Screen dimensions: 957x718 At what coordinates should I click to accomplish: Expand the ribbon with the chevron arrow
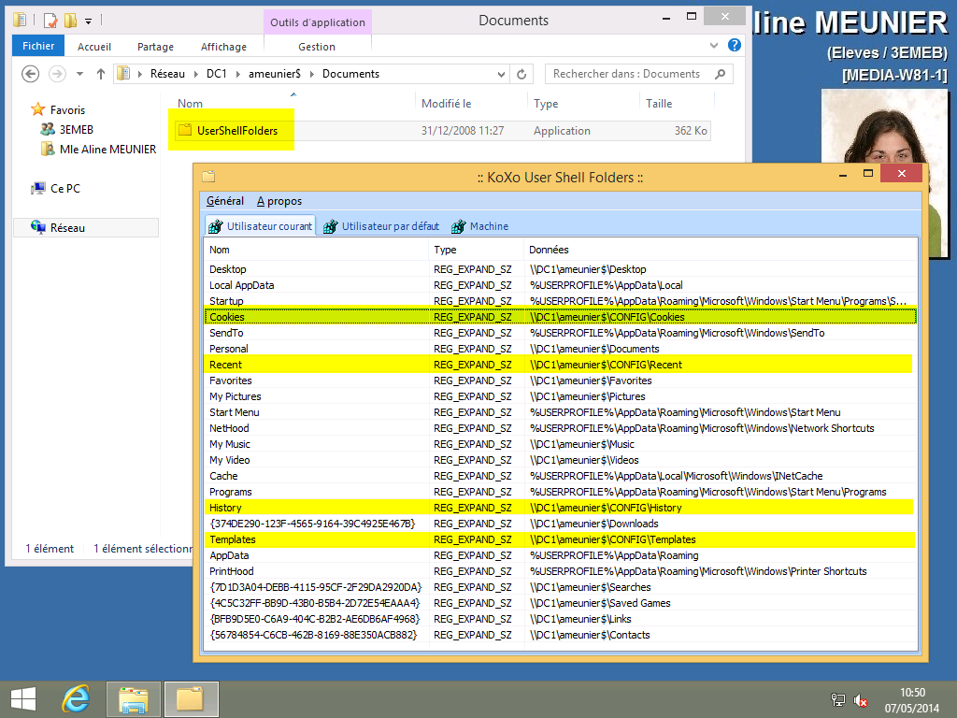(716, 46)
